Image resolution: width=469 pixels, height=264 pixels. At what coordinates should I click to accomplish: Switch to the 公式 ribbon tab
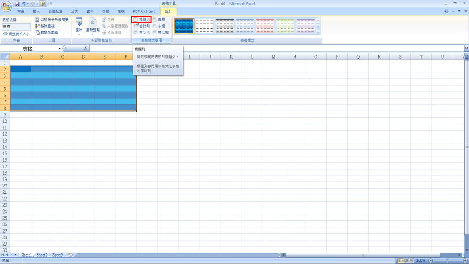[x=75, y=11]
